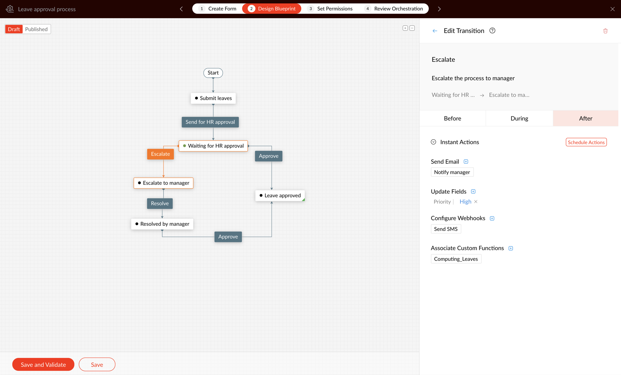Add an Update Fields action
The width and height of the screenshot is (621, 375).
(473, 191)
